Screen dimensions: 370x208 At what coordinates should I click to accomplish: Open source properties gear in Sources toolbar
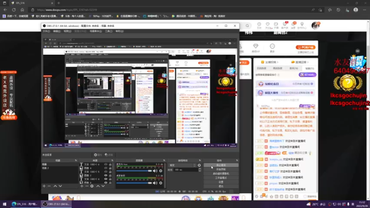point(92,186)
